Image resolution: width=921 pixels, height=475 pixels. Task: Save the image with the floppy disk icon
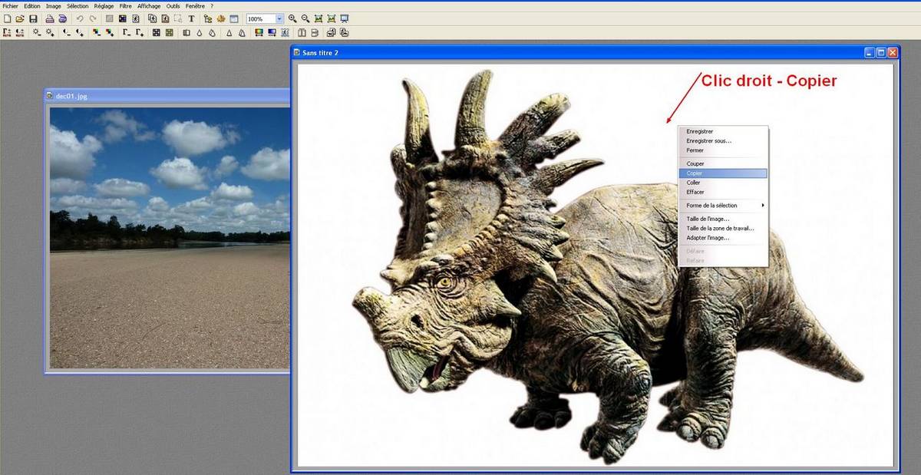coord(33,18)
